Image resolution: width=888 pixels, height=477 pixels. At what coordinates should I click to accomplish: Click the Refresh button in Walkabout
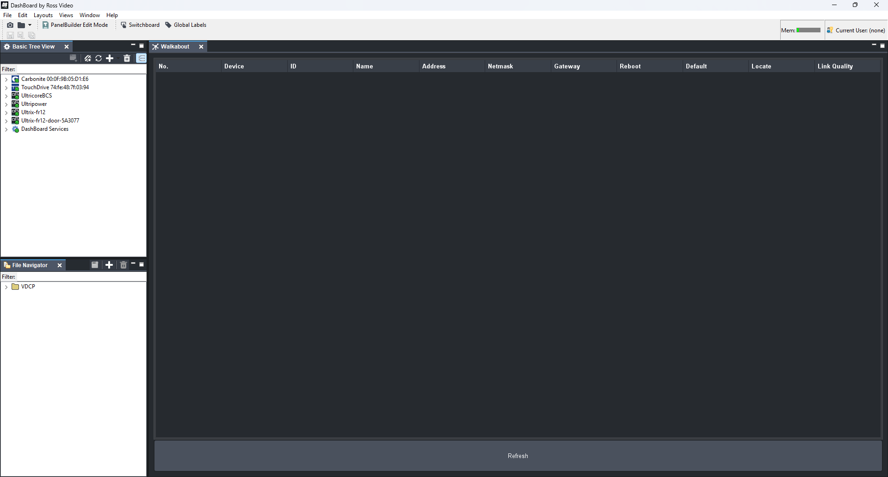click(x=518, y=456)
